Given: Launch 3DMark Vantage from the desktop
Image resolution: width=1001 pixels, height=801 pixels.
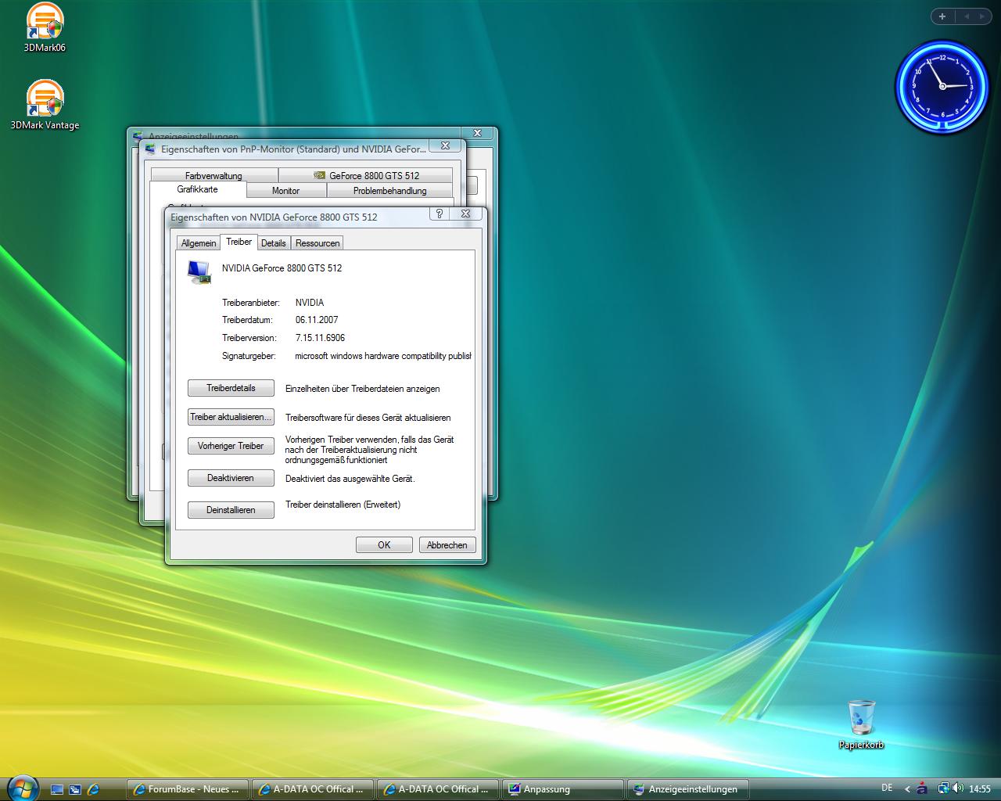Looking at the screenshot, I should pos(45,100).
